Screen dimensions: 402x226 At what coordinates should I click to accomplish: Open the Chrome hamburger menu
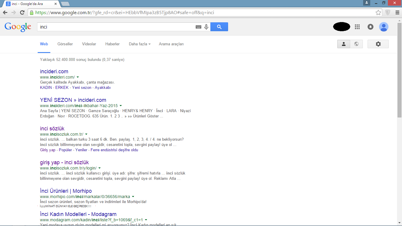tap(397, 12)
